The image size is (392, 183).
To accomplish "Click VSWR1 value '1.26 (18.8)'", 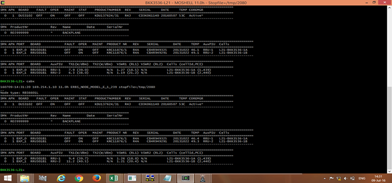I will (128, 159).
